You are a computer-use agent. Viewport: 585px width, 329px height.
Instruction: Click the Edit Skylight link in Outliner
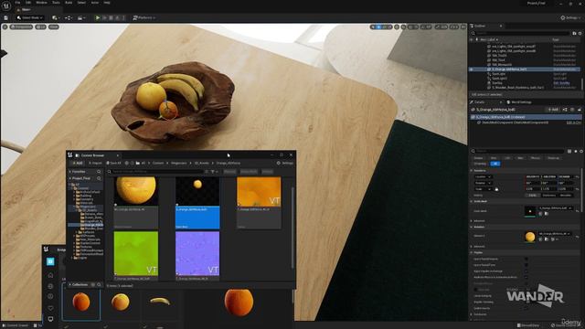tap(561, 83)
